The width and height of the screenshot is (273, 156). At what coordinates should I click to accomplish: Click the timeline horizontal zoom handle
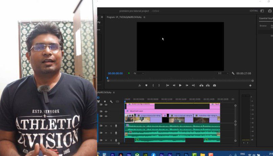pos(119,143)
